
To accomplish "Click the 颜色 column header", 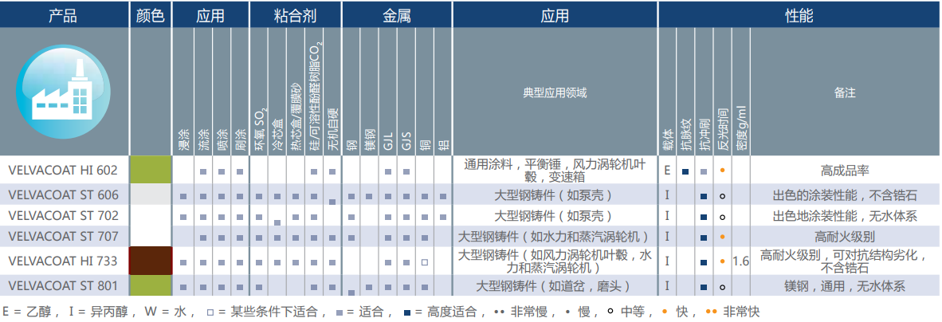I will point(150,16).
